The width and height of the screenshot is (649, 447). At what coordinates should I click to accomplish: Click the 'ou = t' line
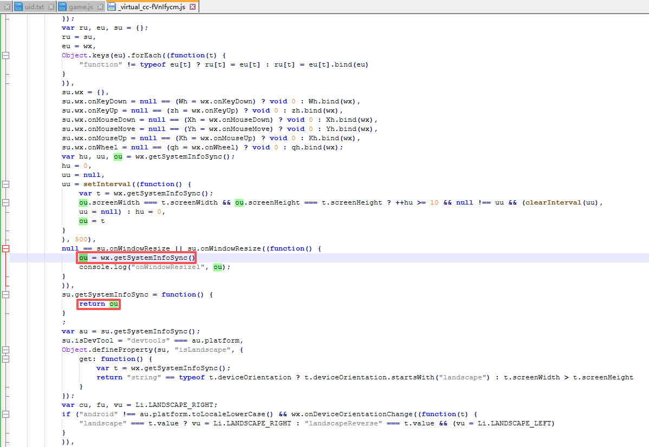point(92,221)
